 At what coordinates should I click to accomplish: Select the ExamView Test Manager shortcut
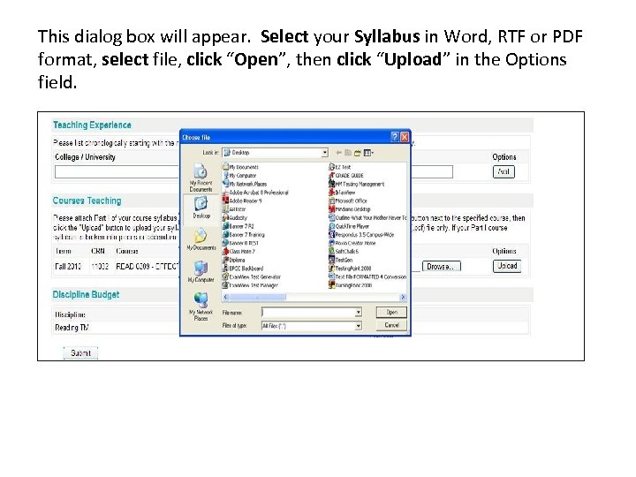(250, 285)
